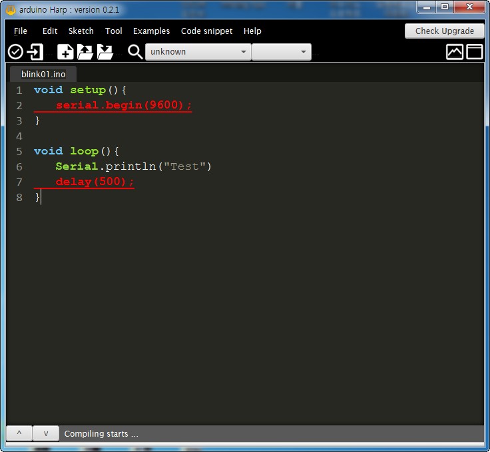Open the Sketch menu
Viewport: 490px width, 452px height.
click(x=81, y=31)
